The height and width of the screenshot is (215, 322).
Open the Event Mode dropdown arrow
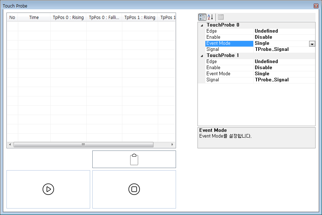click(312, 44)
